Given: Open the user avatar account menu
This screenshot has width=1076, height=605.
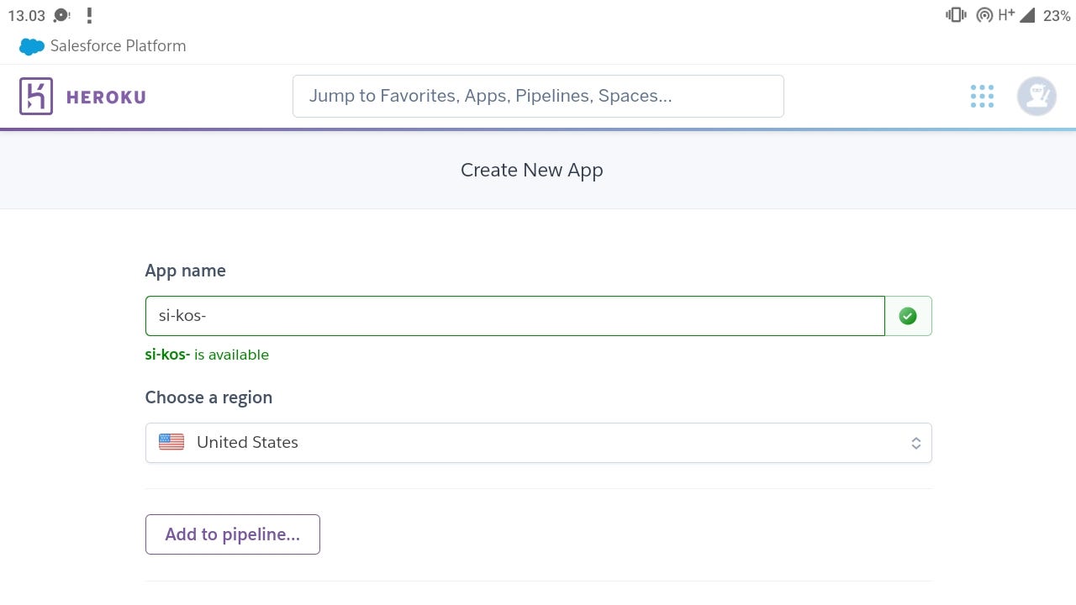Looking at the screenshot, I should (1036, 96).
